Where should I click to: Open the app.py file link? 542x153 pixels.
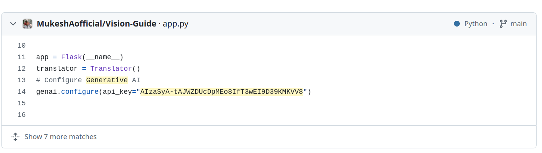(176, 24)
